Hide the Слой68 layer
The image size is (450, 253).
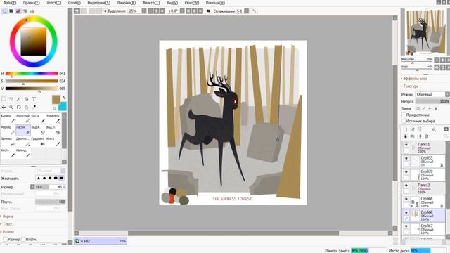pos(406,212)
